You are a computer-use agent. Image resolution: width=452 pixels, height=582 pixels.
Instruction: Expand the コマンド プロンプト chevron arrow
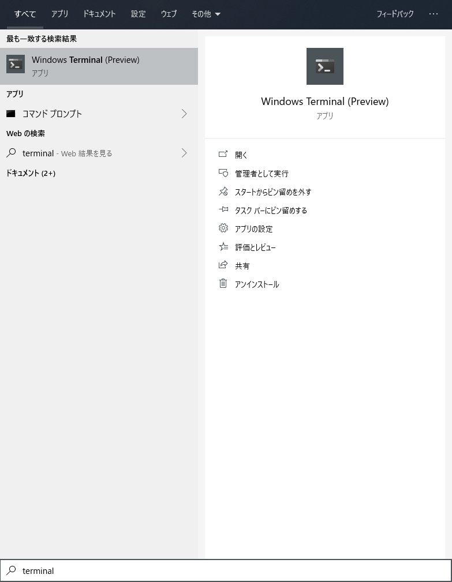point(184,114)
